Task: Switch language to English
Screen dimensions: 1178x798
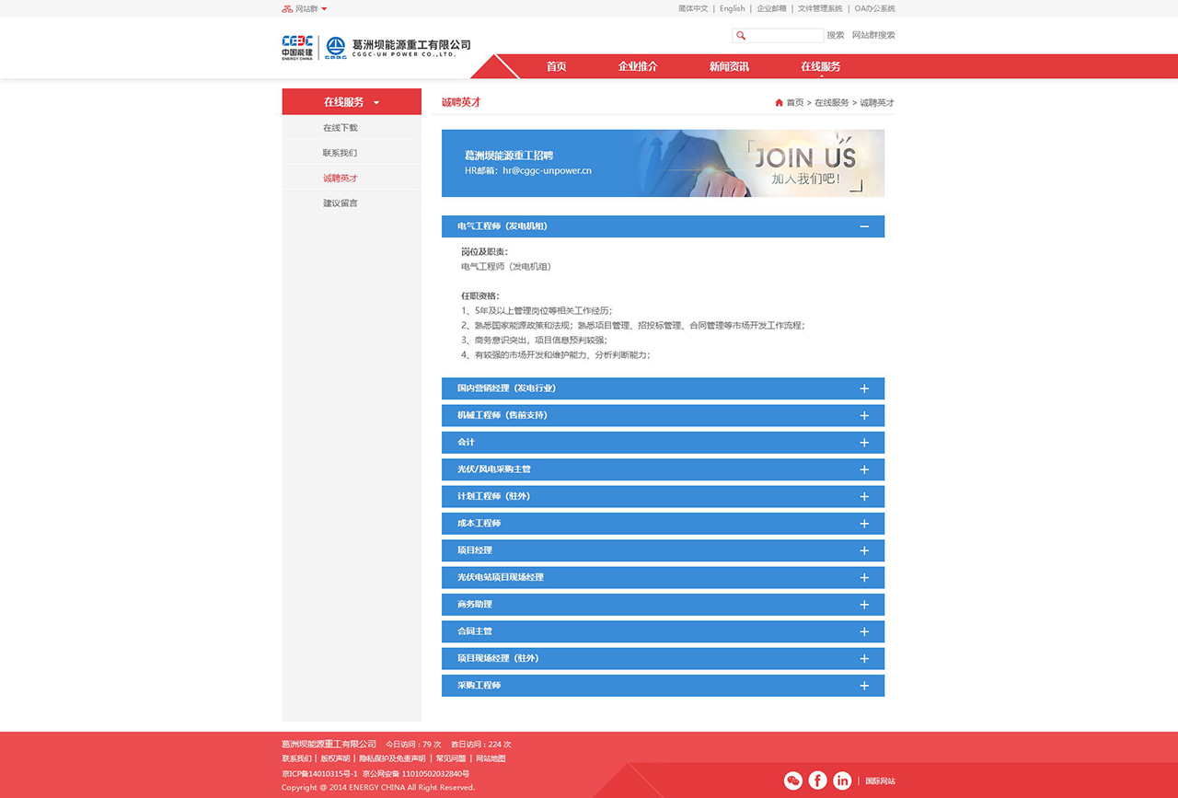Action: point(732,8)
